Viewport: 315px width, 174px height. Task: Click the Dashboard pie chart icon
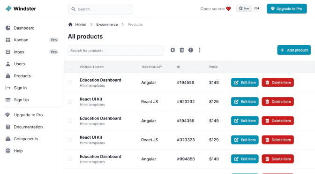pyautogui.click(x=8, y=28)
